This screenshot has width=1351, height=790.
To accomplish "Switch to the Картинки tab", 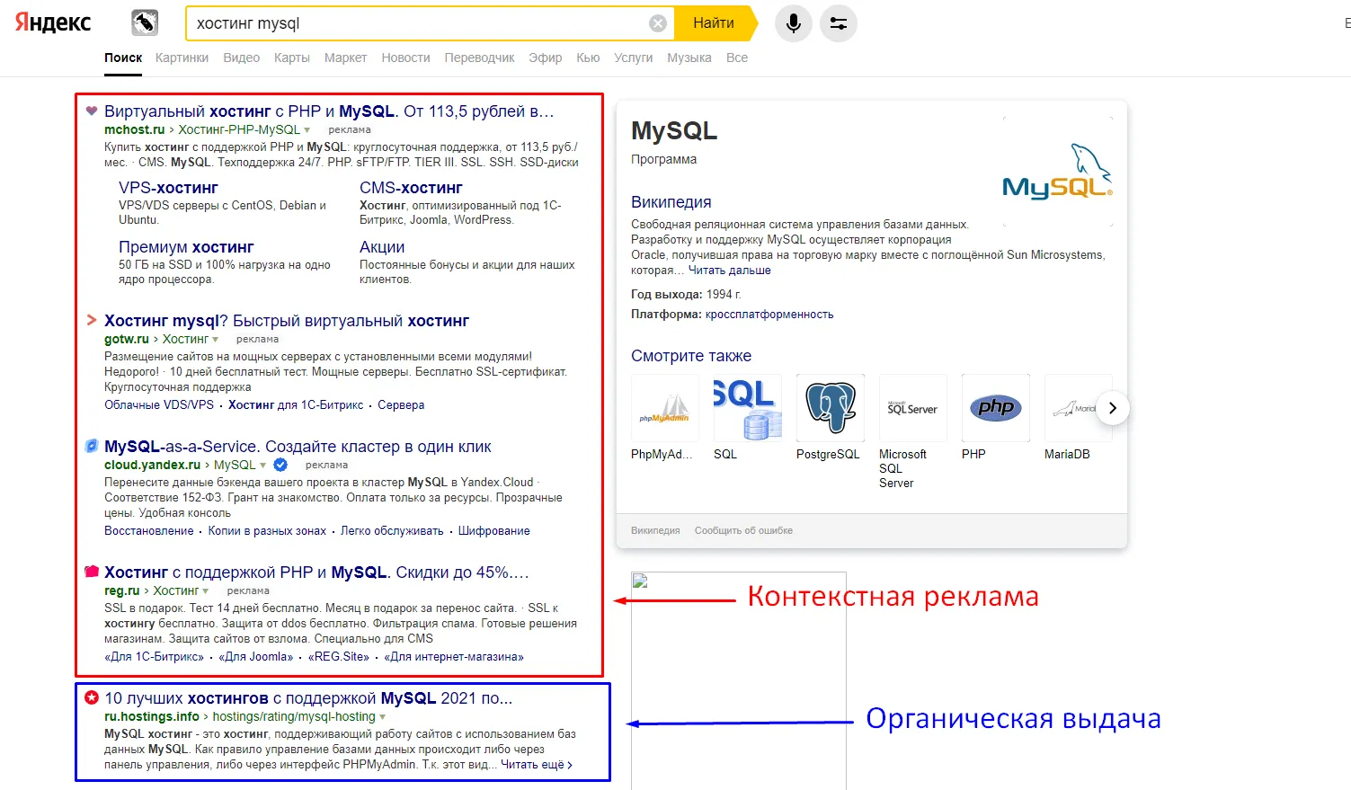I will click(182, 58).
